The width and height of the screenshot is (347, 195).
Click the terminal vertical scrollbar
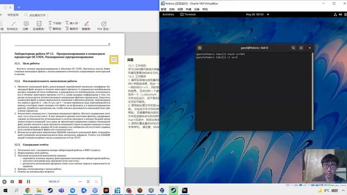tap(312, 91)
